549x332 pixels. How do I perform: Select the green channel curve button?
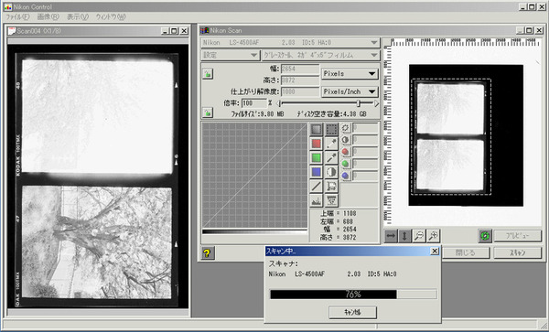[317, 158]
